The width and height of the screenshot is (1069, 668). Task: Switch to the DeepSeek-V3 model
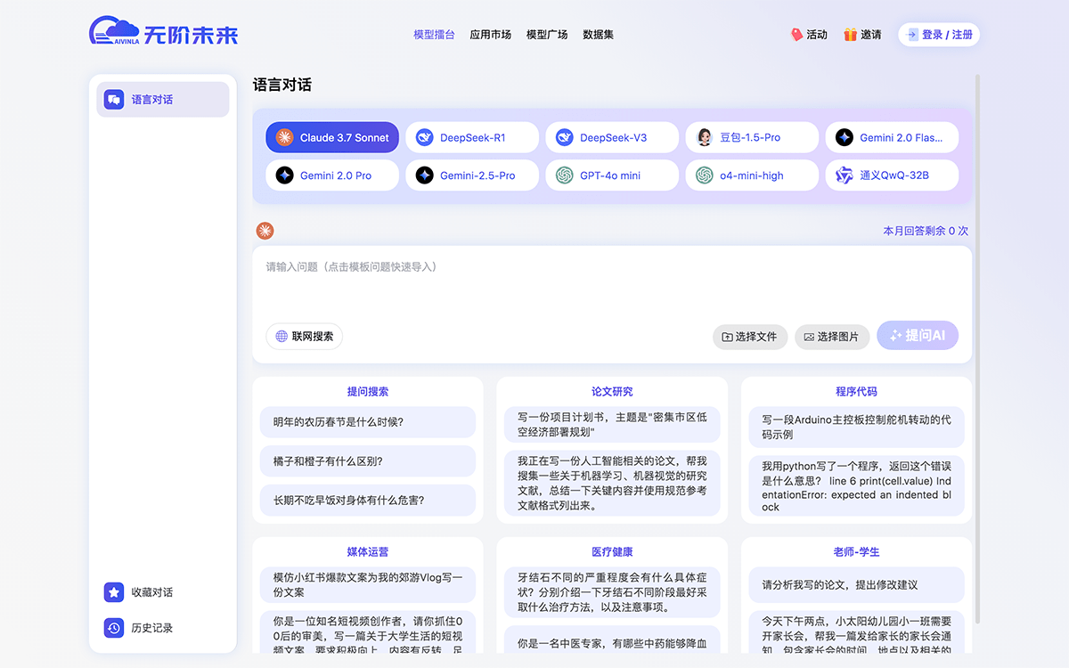click(612, 137)
